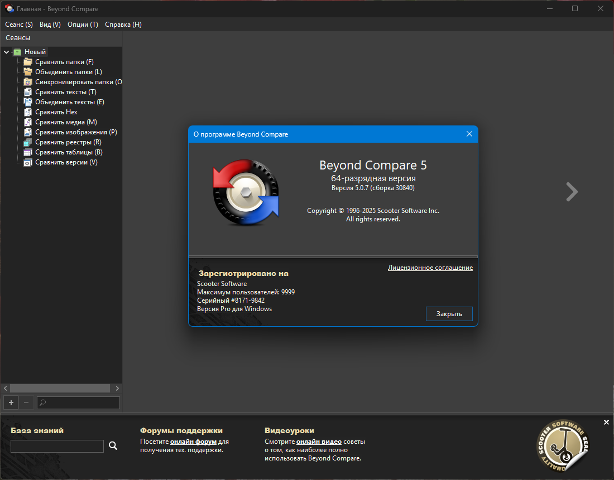Open the Справка menu
614x480 pixels.
[x=123, y=25]
